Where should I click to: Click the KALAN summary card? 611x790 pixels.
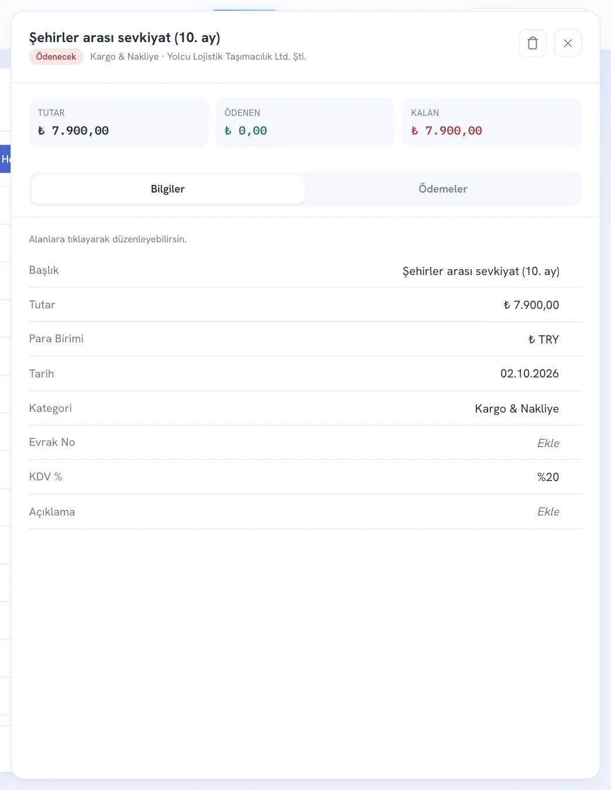tap(492, 122)
